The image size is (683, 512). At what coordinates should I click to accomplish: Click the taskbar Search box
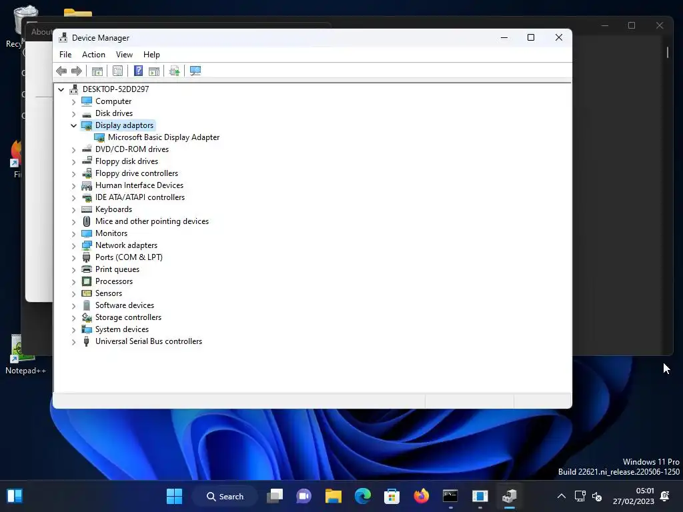[225, 496]
